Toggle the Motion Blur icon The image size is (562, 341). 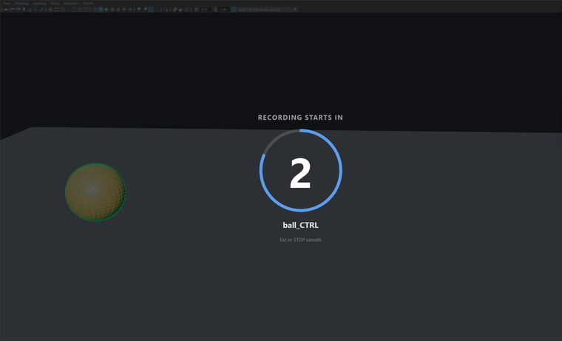(x=145, y=10)
